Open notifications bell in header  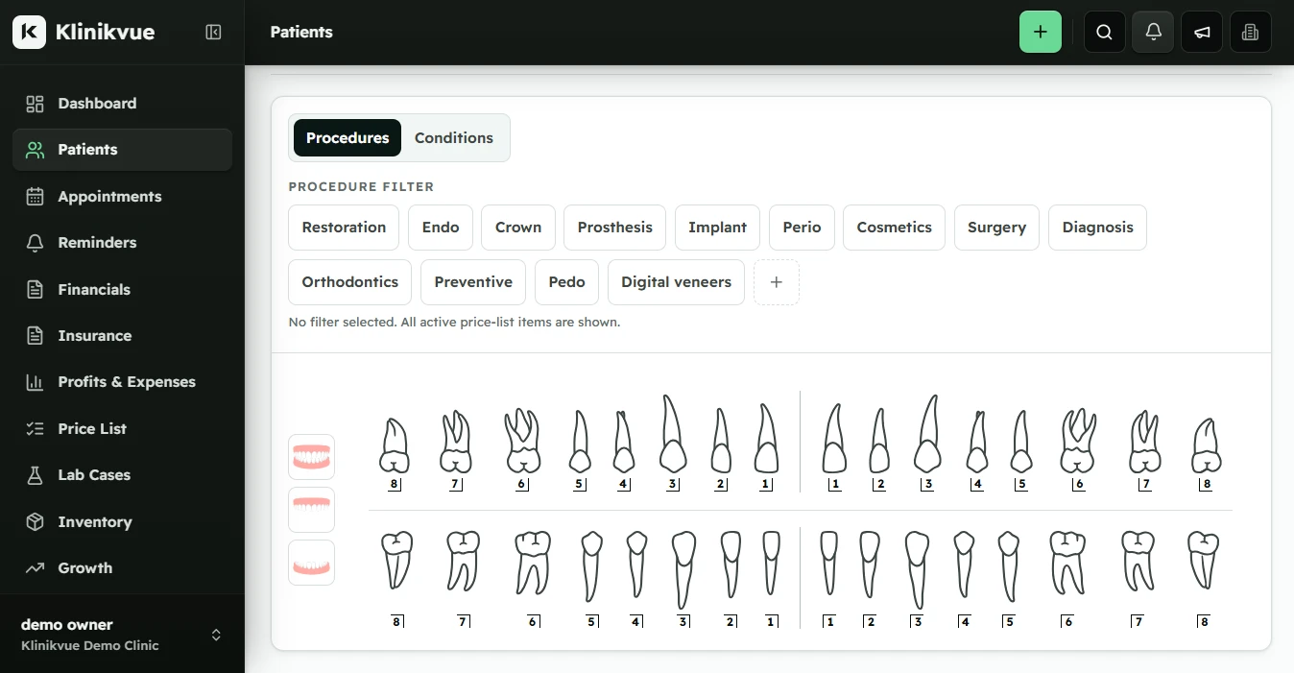click(1154, 32)
